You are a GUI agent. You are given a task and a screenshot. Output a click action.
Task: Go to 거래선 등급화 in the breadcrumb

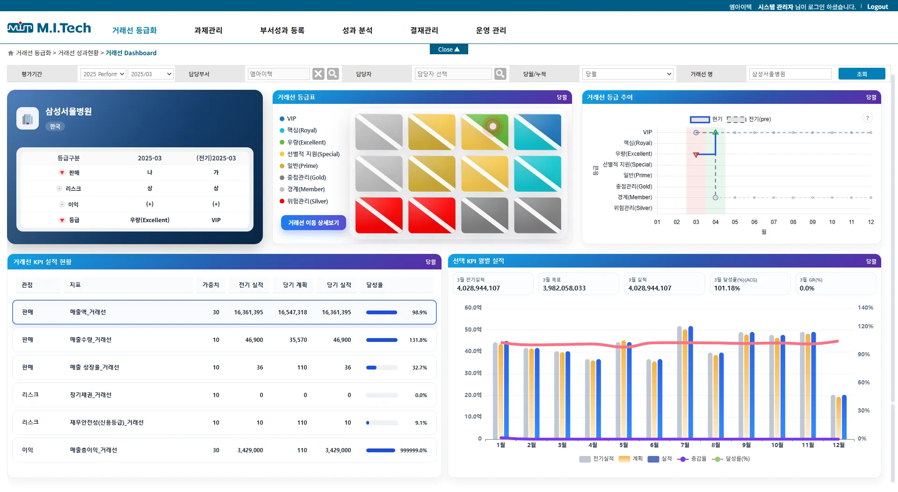pos(33,53)
